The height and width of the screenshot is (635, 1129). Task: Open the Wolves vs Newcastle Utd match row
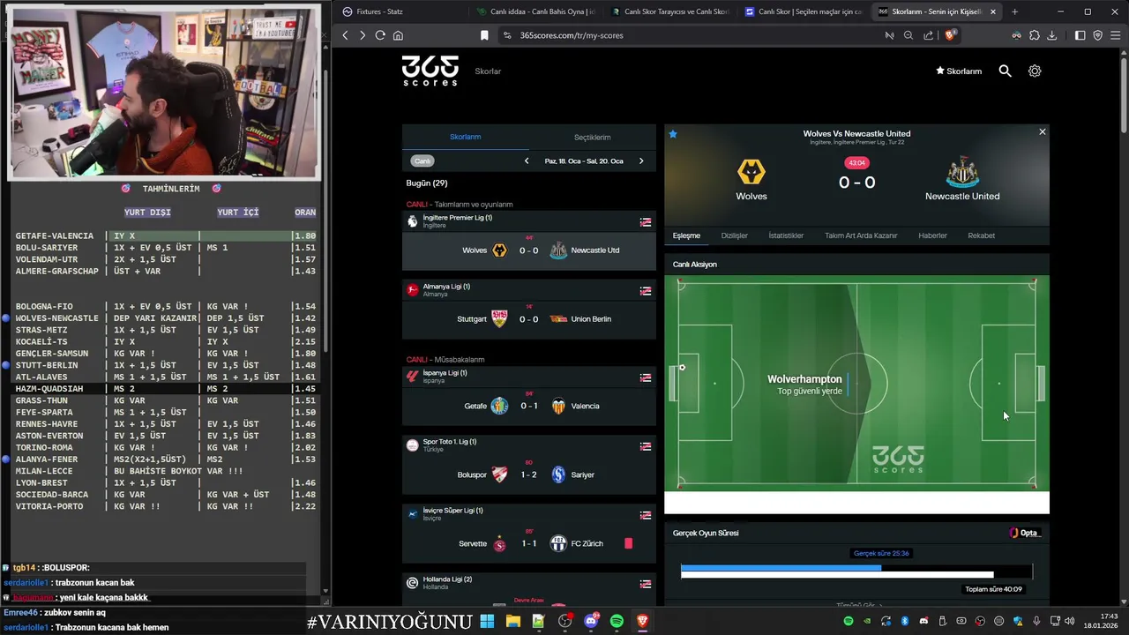click(x=529, y=250)
